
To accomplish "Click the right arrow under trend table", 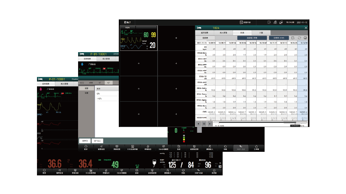I will point(210,123).
